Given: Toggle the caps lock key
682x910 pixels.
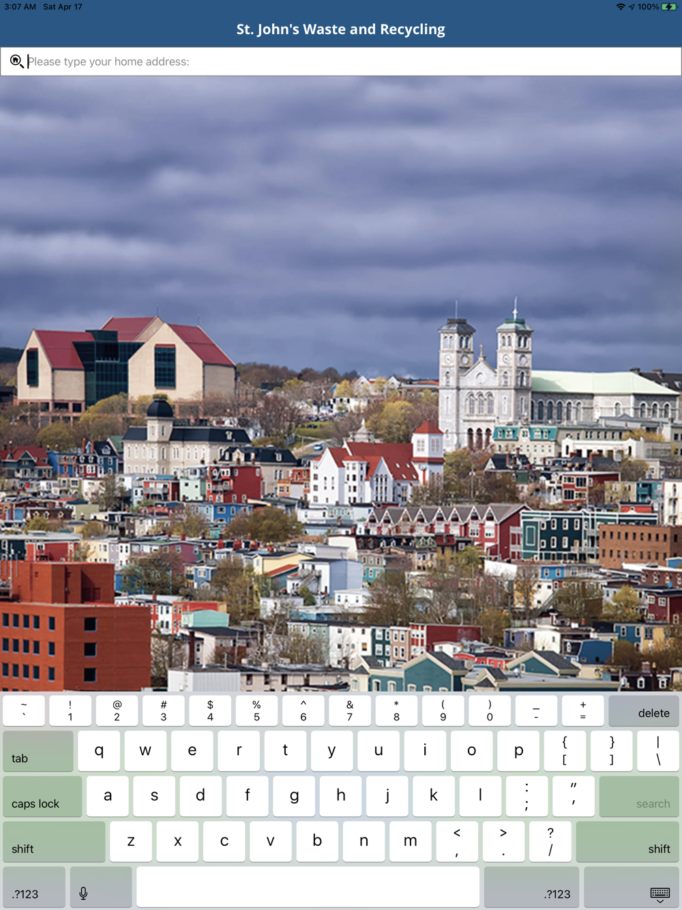Looking at the screenshot, I should pos(42,796).
